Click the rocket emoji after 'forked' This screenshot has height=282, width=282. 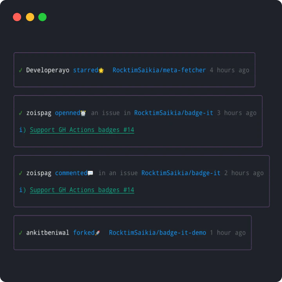point(98,233)
